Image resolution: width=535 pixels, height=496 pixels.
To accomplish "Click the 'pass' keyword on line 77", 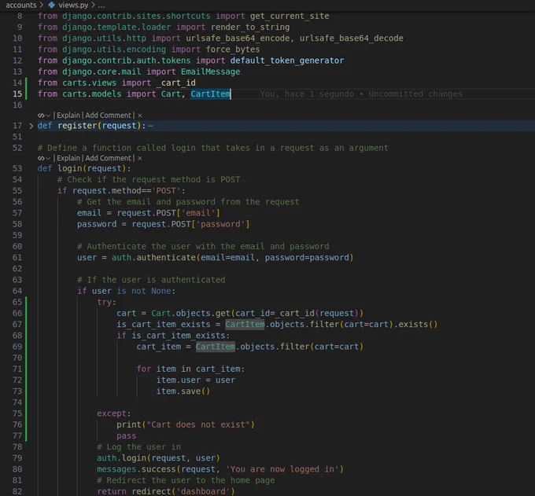I will (x=126, y=436).
